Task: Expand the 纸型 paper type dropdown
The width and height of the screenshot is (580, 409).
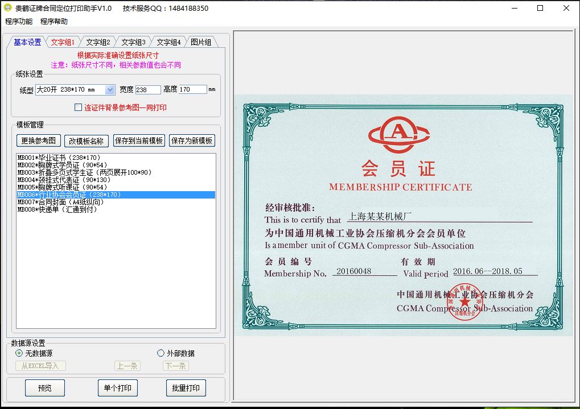Action: point(110,89)
